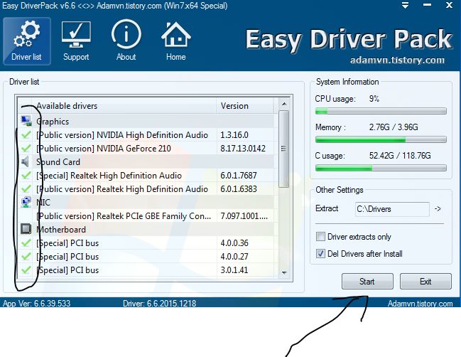The image size is (461, 357).
Task: Close the Easy DriverPack window
Action: (x=449, y=5)
